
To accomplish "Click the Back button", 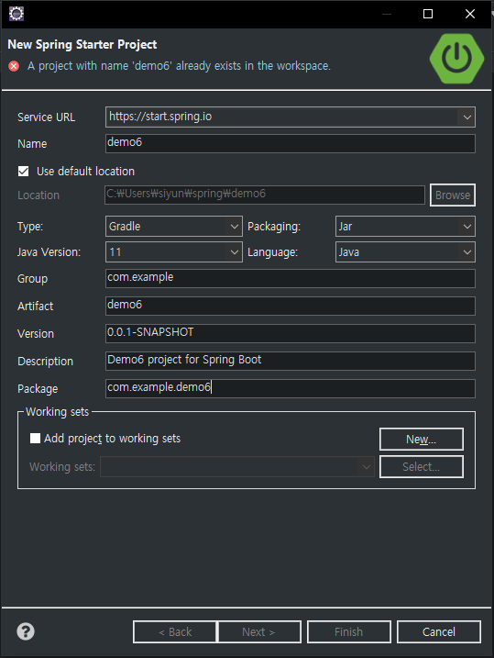I will click(175, 632).
